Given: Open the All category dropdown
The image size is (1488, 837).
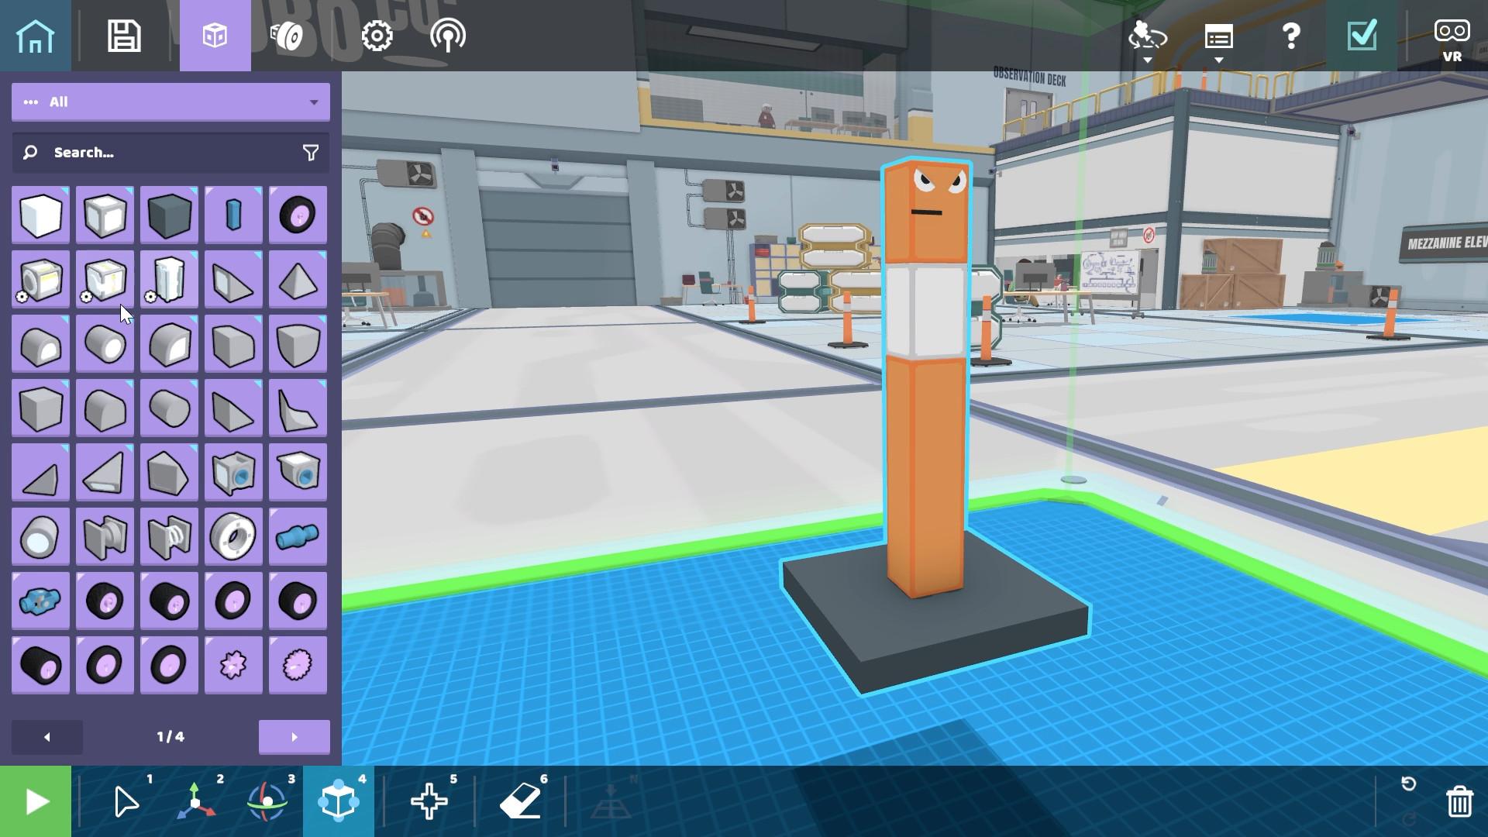Looking at the screenshot, I should [x=170, y=102].
